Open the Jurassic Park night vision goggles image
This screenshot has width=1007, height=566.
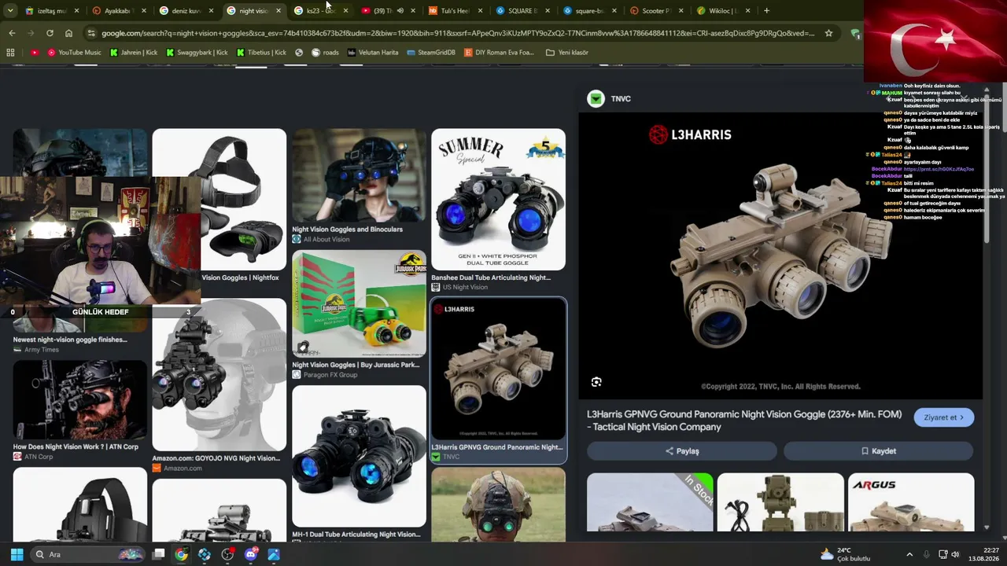tap(359, 304)
